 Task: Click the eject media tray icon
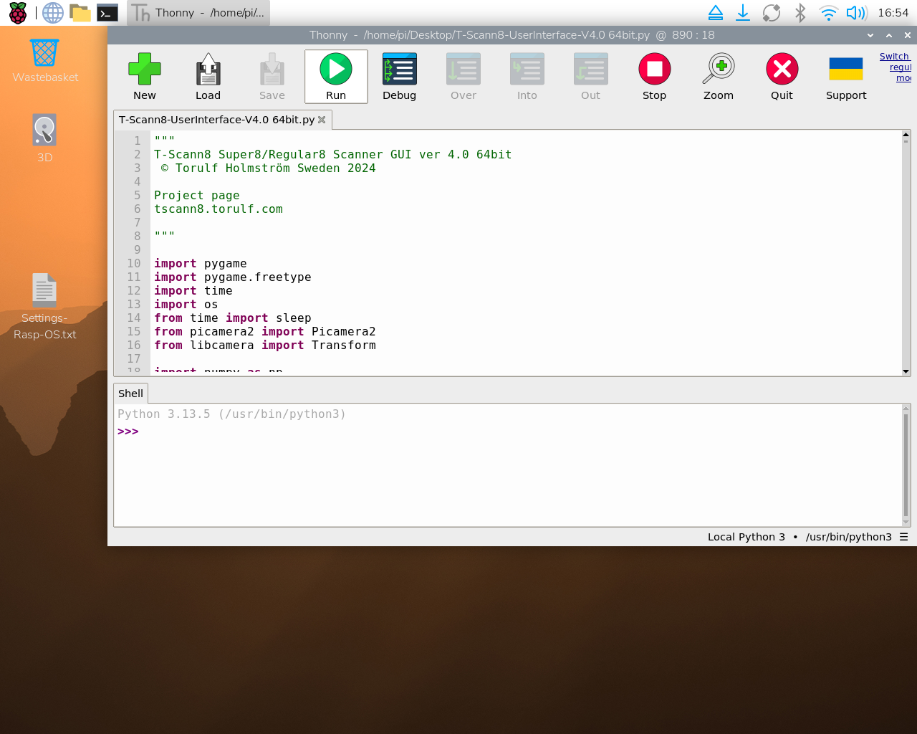pos(716,13)
